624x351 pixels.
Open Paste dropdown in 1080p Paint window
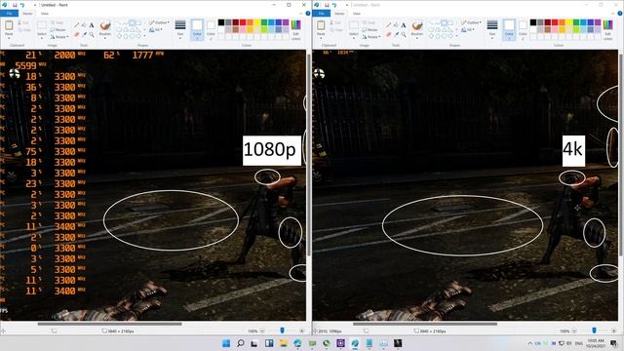pos(9,37)
